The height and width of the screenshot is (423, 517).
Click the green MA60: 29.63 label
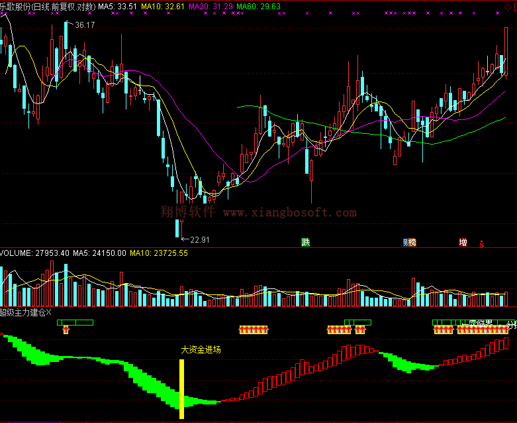(x=258, y=7)
